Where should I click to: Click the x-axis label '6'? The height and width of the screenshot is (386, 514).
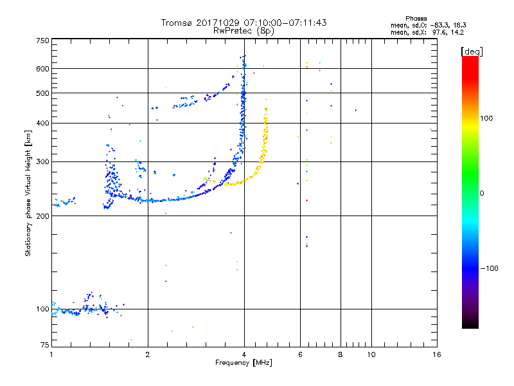point(300,354)
